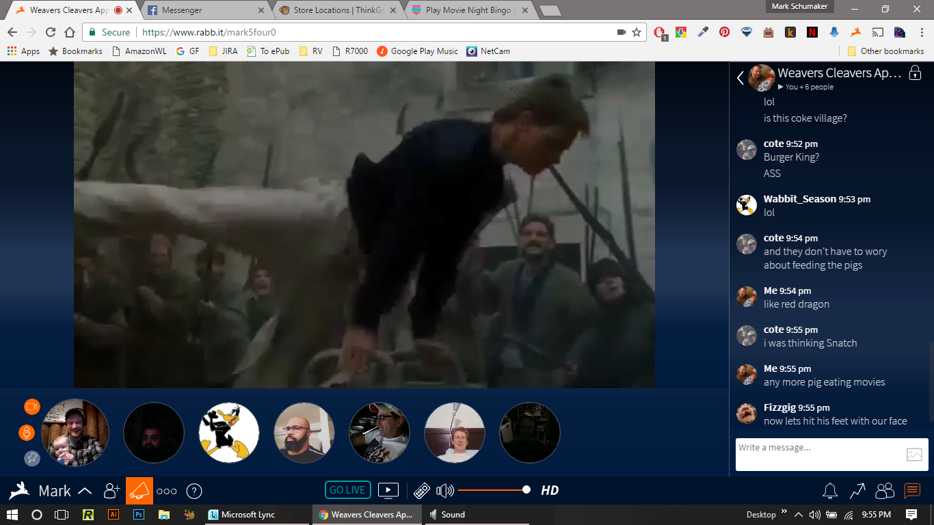Open the Windows Start menu

point(12,515)
